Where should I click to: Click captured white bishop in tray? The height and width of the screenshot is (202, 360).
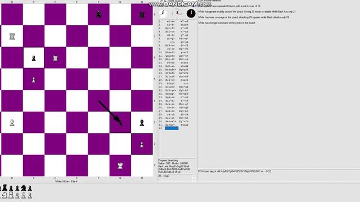tap(24, 195)
